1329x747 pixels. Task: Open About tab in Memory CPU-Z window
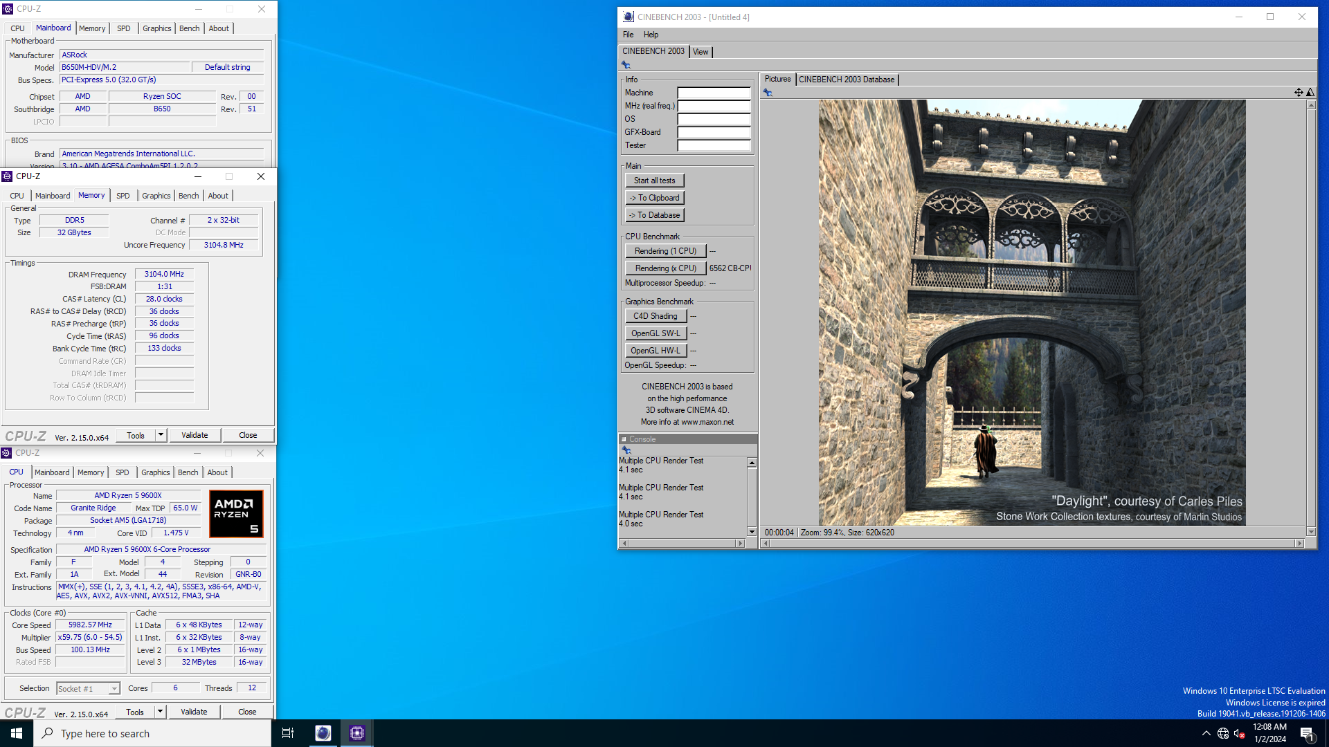tap(218, 196)
